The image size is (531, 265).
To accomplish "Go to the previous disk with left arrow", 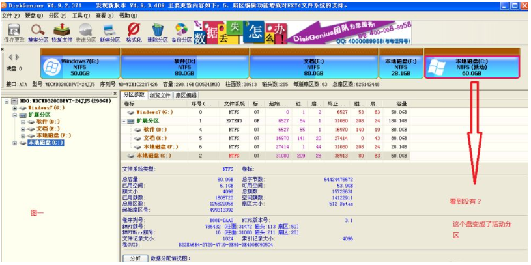I will (x=10, y=57).
